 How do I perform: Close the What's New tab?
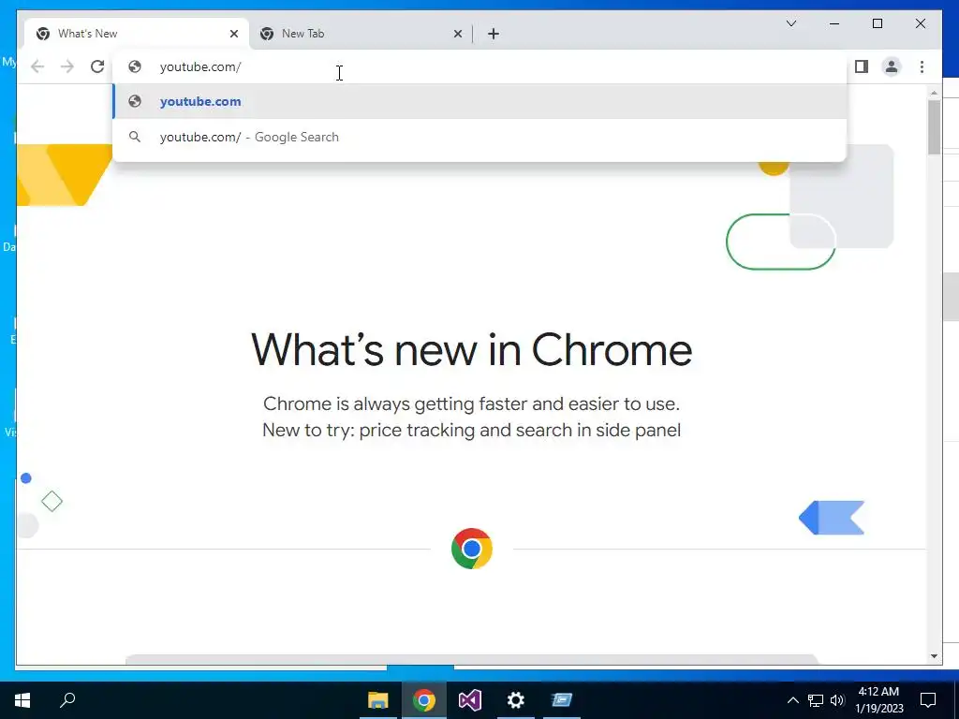(x=233, y=34)
